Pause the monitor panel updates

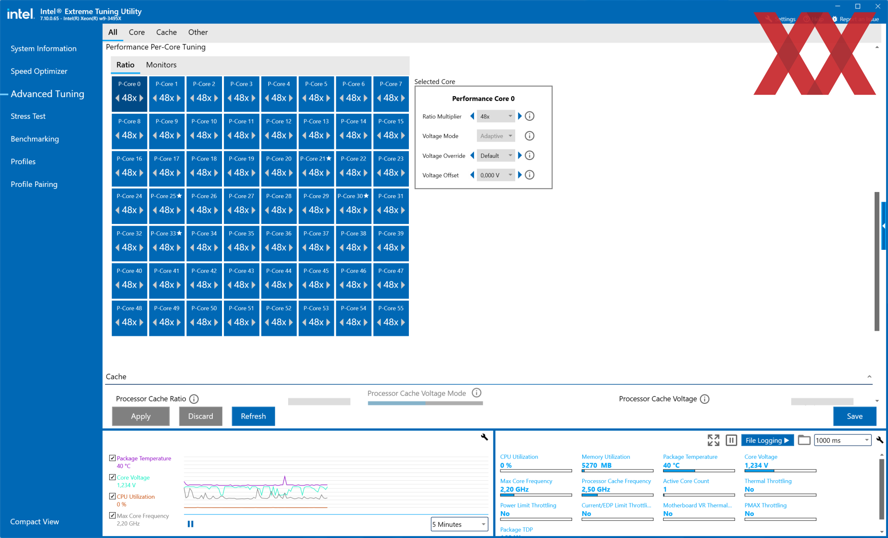pos(731,440)
